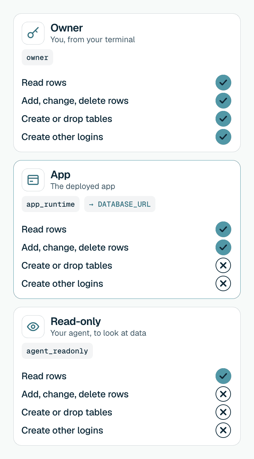Click Read-only's Add, change, delete rows X mark

click(223, 394)
